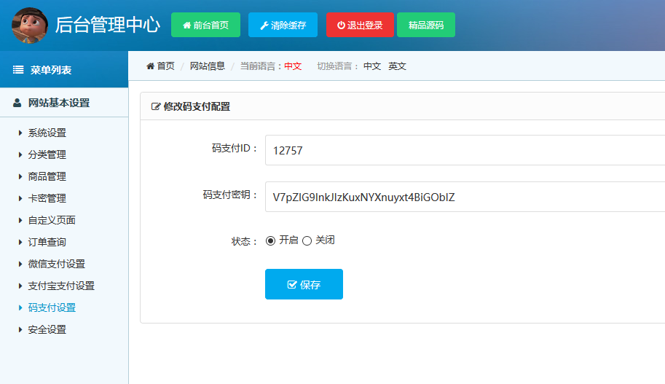Open 微信支付设置 in the sidebar
This screenshot has height=384, width=665.
[56, 264]
